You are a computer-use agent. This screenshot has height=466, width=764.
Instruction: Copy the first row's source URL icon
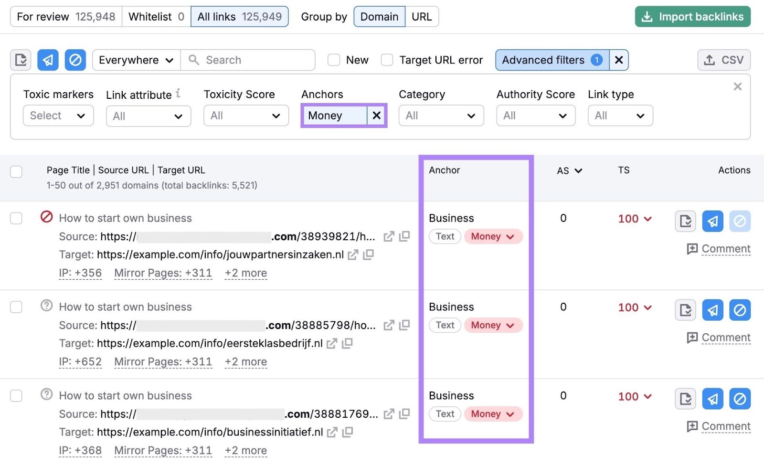(404, 236)
